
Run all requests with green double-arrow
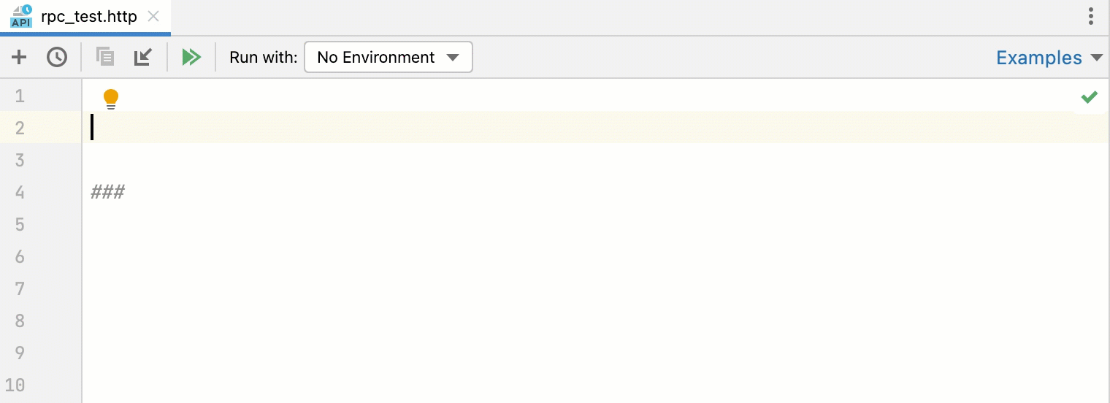click(x=191, y=57)
